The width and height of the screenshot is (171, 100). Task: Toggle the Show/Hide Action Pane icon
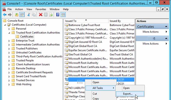coord(63,15)
